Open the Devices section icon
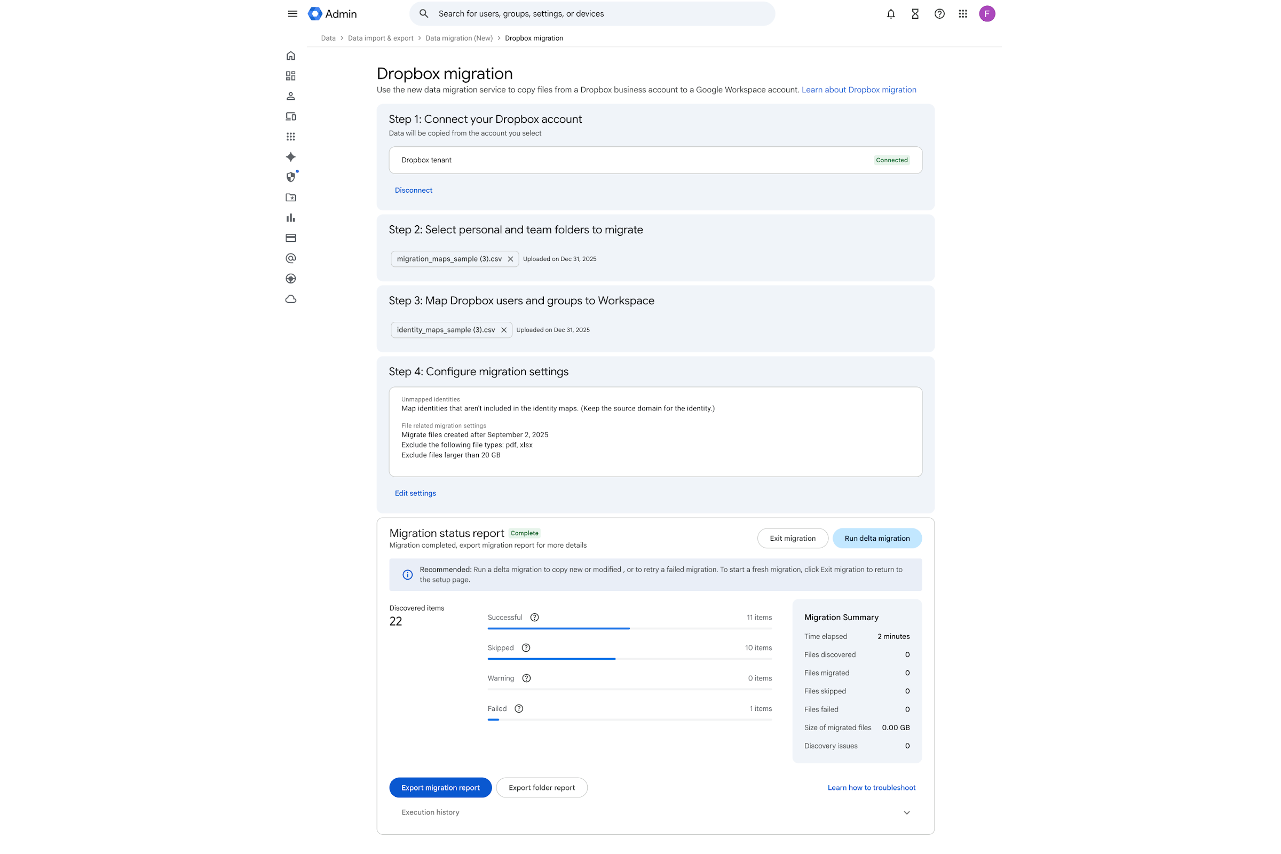1281x854 pixels. point(291,116)
